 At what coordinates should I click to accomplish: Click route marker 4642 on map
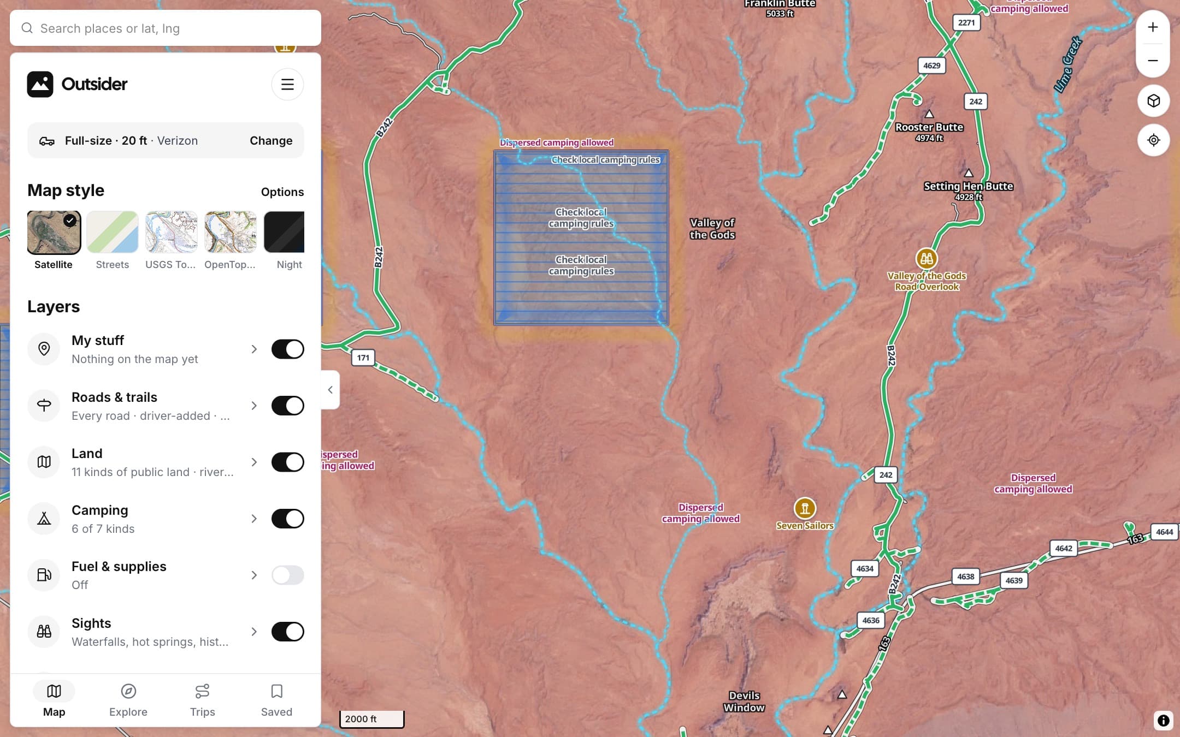[1064, 548]
